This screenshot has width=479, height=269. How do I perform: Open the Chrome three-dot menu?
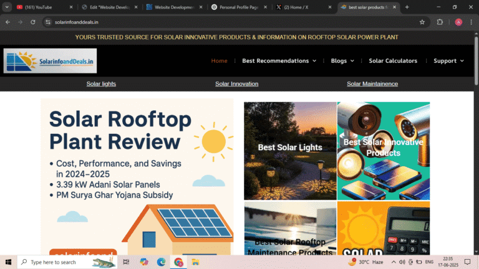click(472, 22)
